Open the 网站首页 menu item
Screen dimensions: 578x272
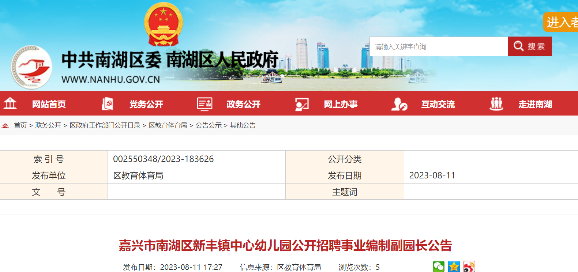(x=49, y=104)
